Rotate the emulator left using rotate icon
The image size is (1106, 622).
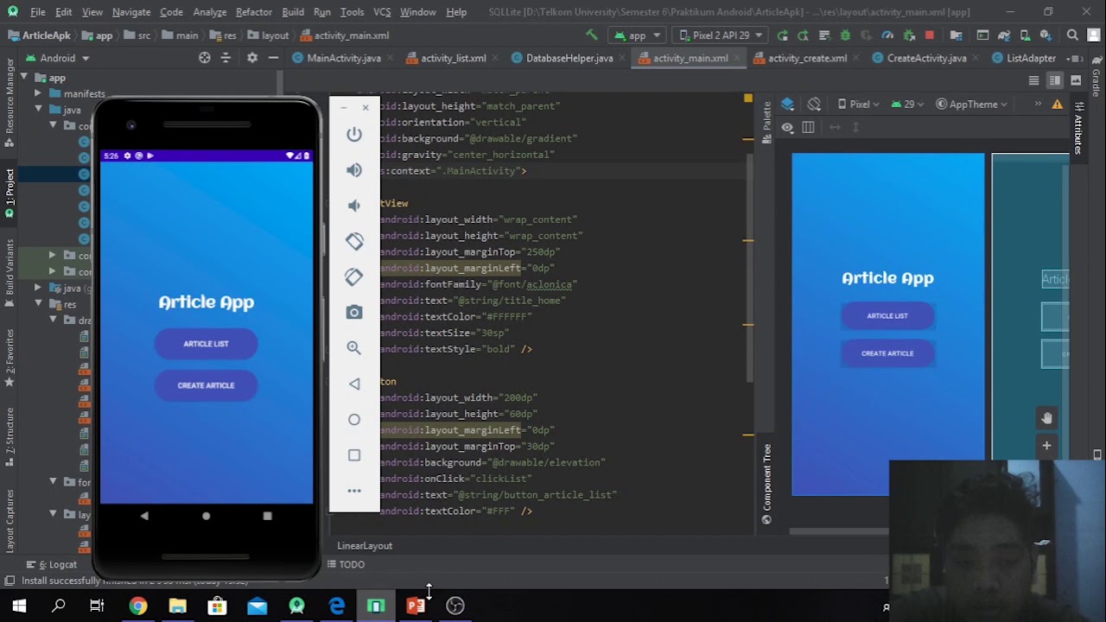(354, 241)
